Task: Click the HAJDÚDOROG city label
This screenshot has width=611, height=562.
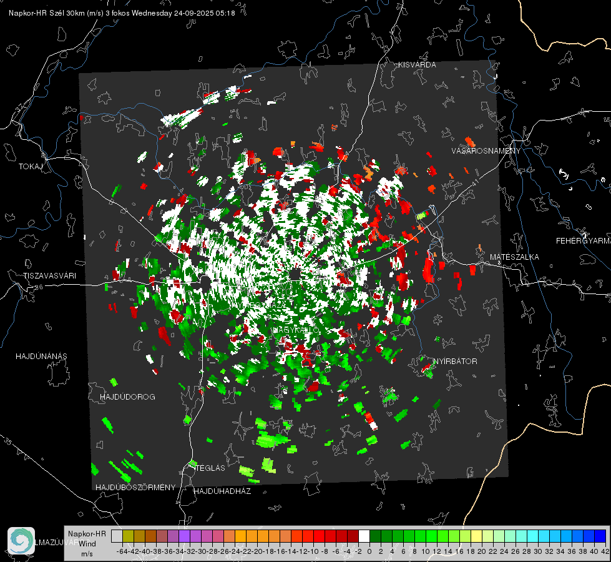Action: click(127, 397)
